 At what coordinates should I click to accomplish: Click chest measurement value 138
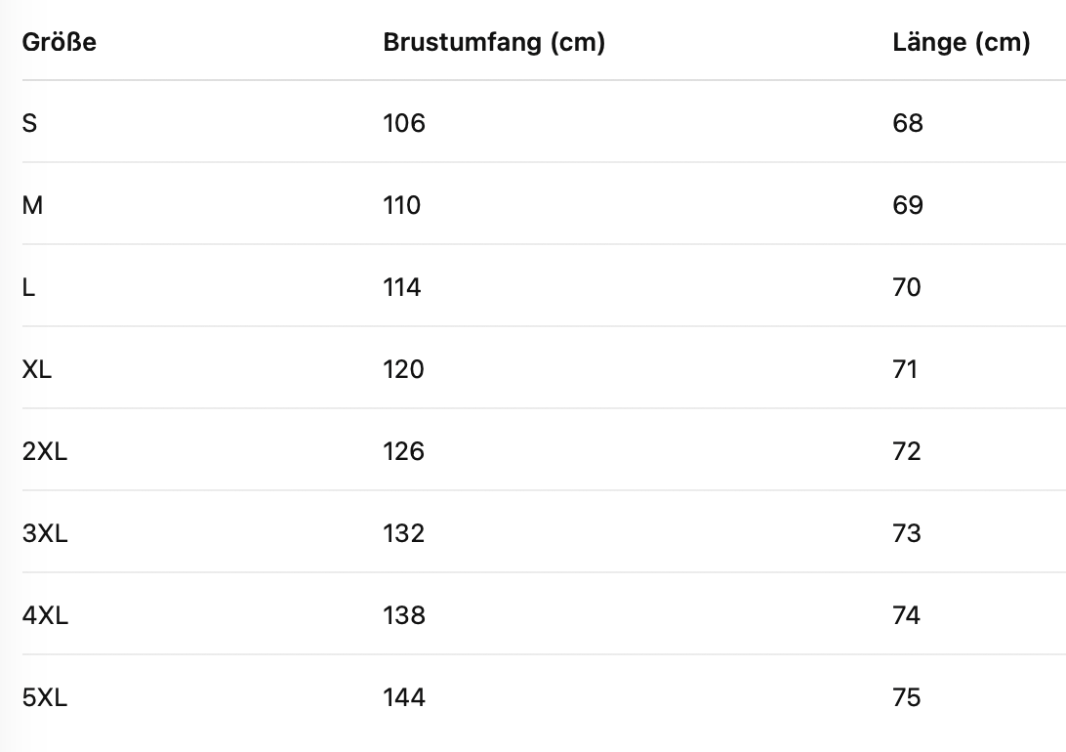pos(404,615)
